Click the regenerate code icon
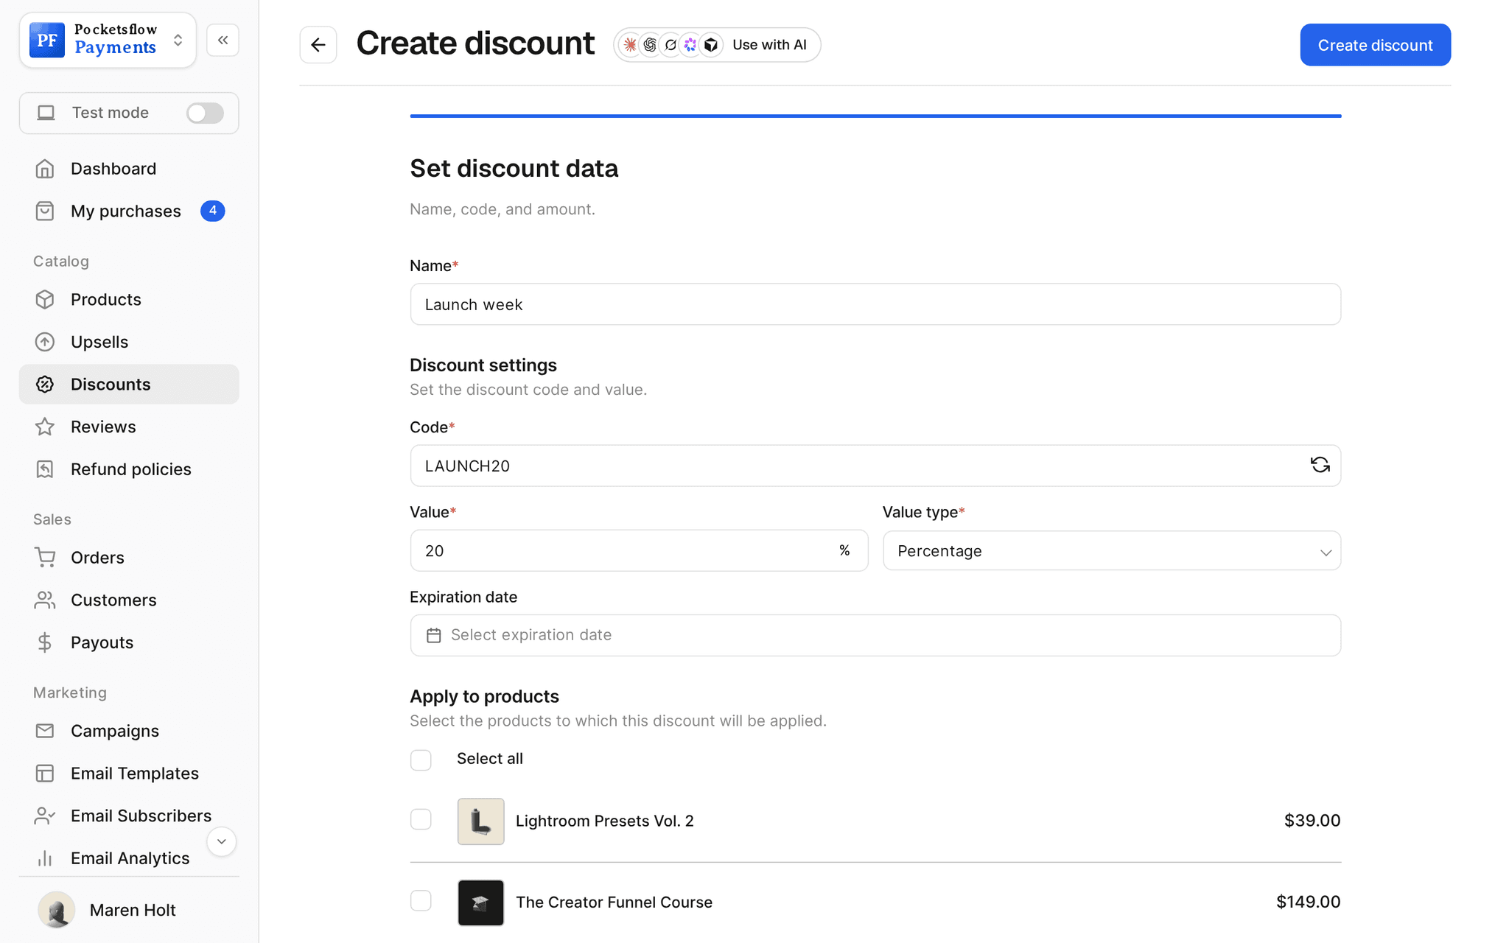1509x943 pixels. click(x=1320, y=465)
